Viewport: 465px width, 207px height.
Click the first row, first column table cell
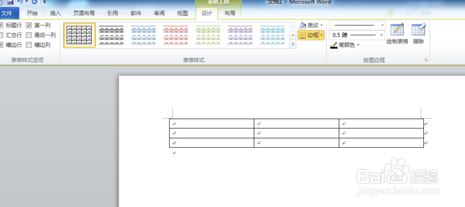pos(212,124)
